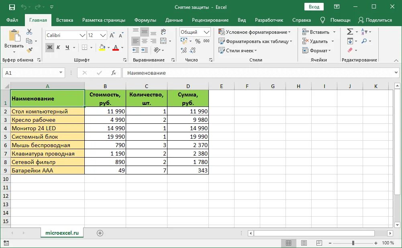This screenshot has width=402, height=248.
Task: Switch to the Формулы tab
Action: [145, 20]
